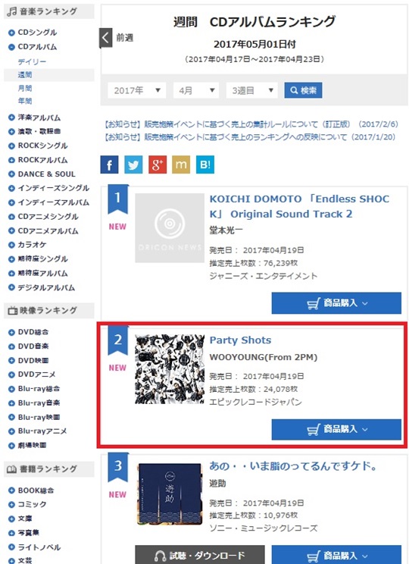
Task: Expand the CDシングル plus icon
Action: (11, 33)
